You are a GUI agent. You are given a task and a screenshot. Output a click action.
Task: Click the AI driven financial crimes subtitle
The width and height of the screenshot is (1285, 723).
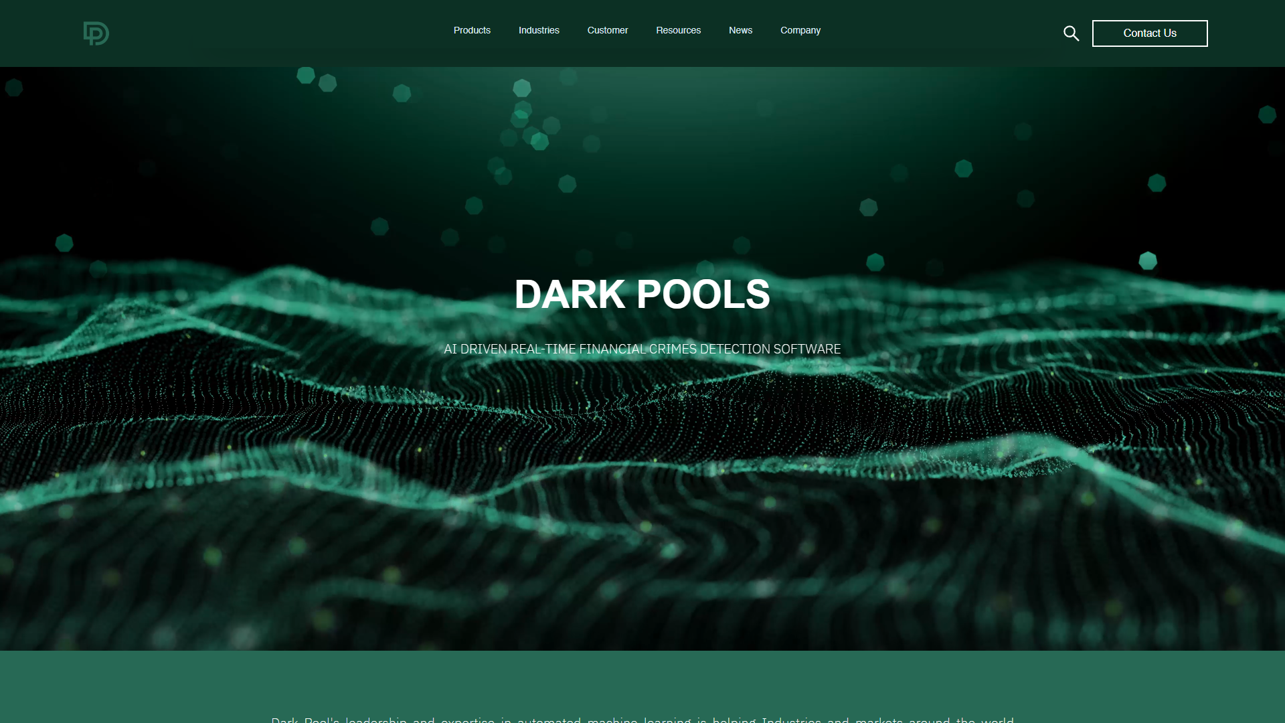642,349
